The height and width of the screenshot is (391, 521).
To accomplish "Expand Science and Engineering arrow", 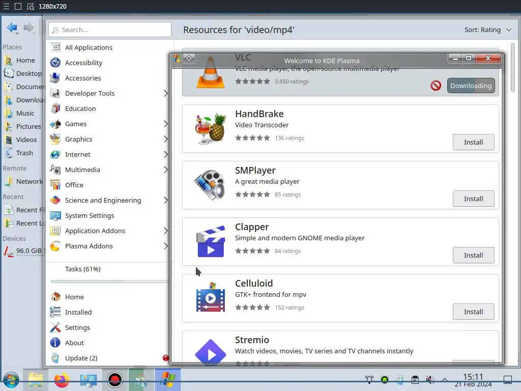I will tap(166, 200).
